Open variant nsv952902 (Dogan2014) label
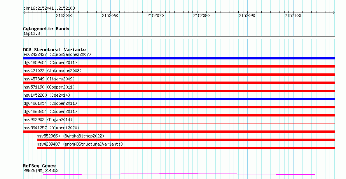Screen dimensions: 346x179 (48, 120)
